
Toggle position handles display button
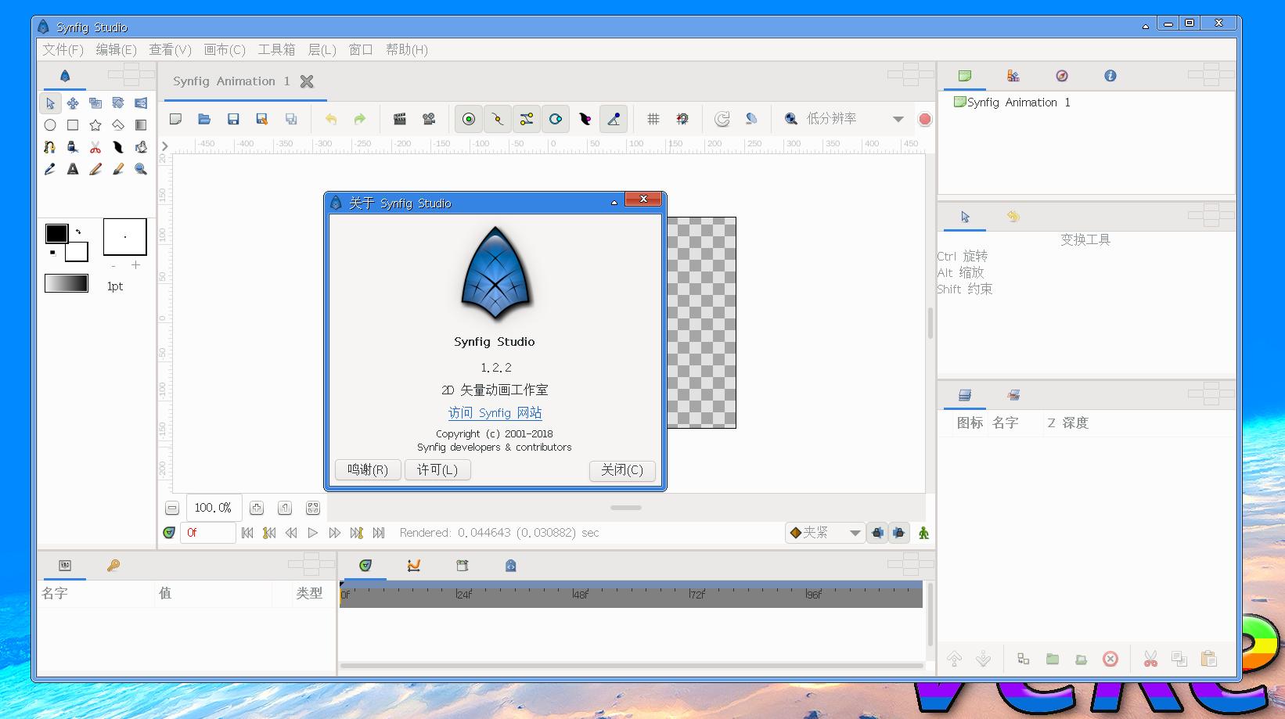pos(469,119)
